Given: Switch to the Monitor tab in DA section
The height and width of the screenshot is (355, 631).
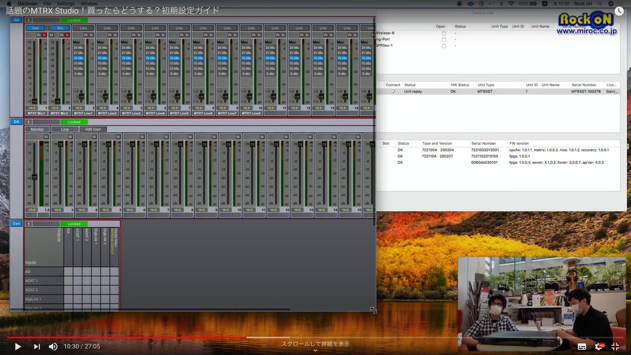Looking at the screenshot, I should click(37, 129).
